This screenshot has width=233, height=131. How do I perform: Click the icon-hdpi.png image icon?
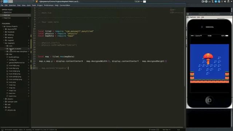7,65
